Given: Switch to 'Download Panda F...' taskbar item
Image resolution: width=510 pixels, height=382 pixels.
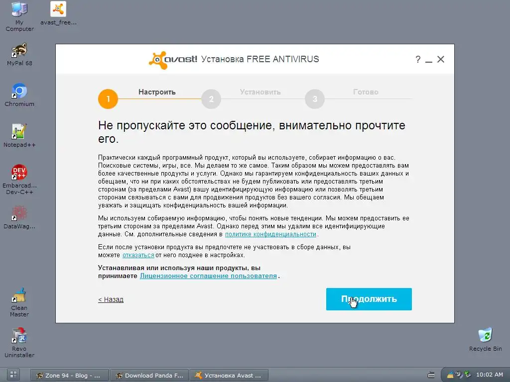Looking at the screenshot, I should [x=149, y=375].
